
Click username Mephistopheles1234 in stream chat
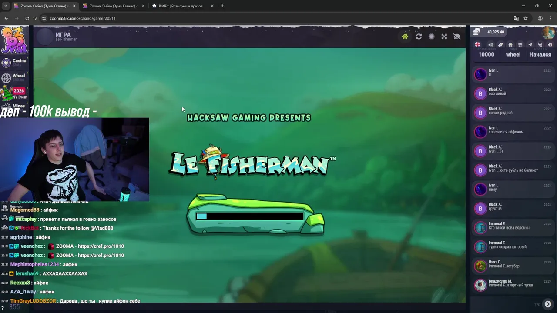pyautogui.click(x=34, y=264)
